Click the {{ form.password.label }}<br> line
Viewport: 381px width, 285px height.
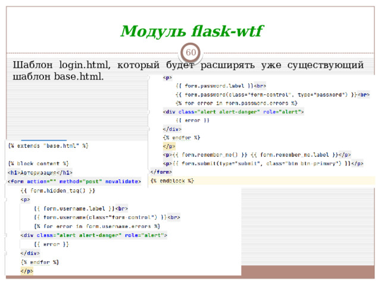pos(221,86)
